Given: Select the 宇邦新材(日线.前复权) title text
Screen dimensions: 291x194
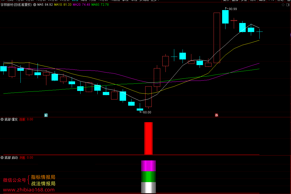Looking at the screenshot, I should coord(16,5).
